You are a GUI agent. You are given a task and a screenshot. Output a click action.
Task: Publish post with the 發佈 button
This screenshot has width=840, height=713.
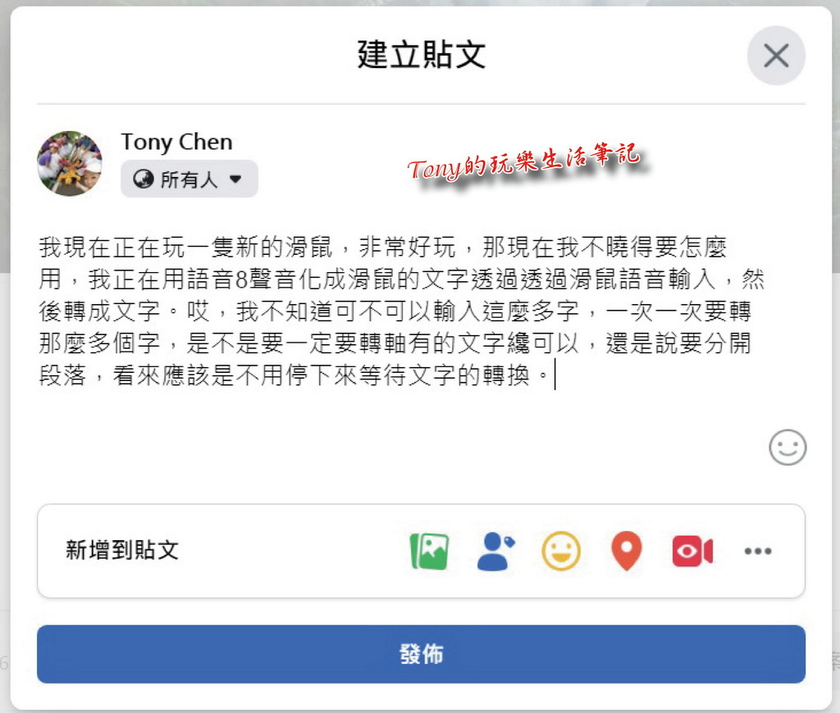pos(421,654)
